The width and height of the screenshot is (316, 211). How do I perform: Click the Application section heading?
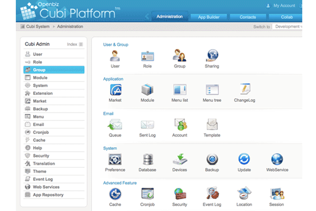pyautogui.click(x=113, y=79)
